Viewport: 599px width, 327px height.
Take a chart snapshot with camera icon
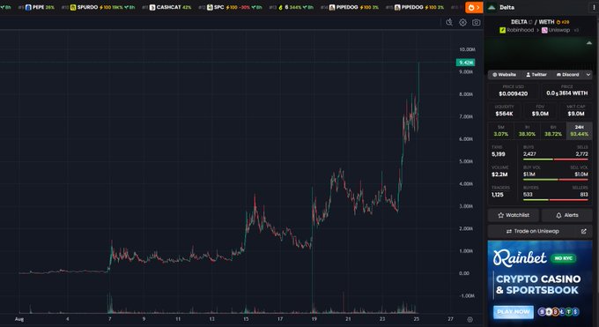pos(476,23)
